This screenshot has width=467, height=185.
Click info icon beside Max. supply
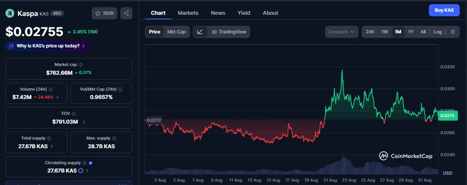114,138
